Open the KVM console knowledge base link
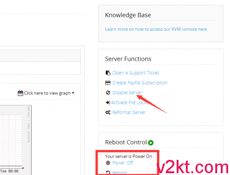230x175 pixels. [156, 29]
